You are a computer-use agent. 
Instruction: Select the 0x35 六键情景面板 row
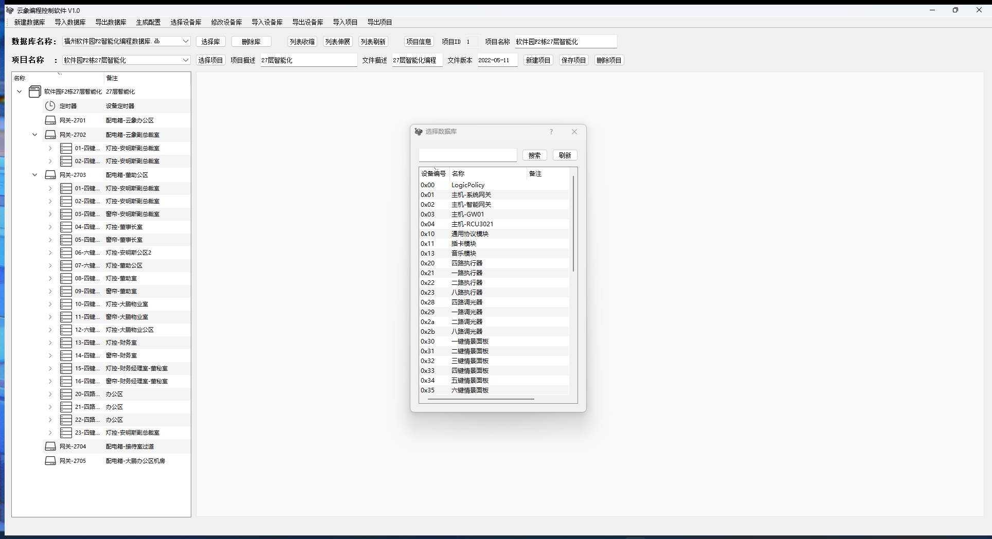click(x=494, y=390)
